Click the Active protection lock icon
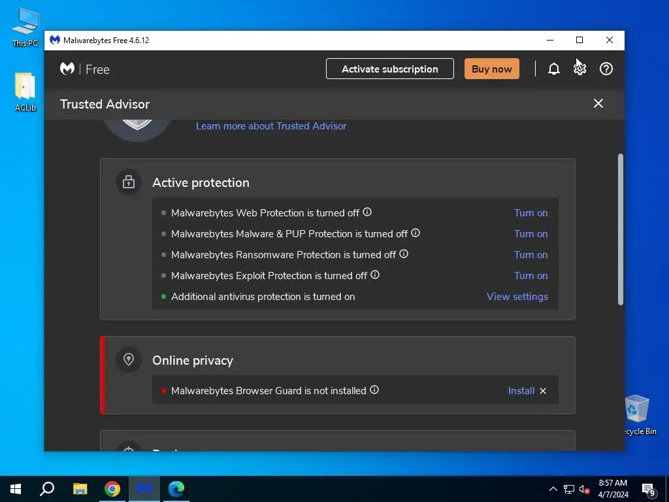Image resolution: width=669 pixels, height=502 pixels. (129, 182)
